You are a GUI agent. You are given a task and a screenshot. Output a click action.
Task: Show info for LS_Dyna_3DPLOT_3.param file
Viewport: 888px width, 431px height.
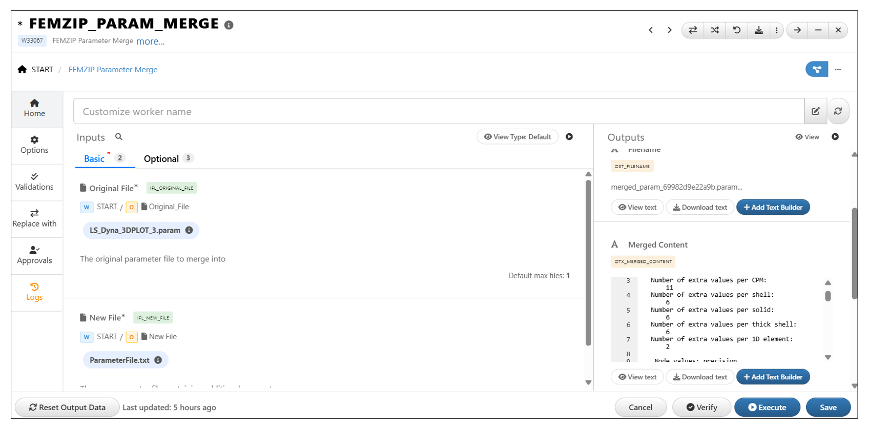[189, 230]
